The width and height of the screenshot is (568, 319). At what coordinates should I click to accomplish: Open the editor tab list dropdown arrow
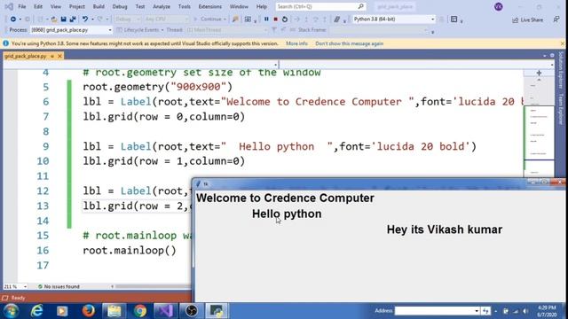pyautogui.click(x=544, y=56)
